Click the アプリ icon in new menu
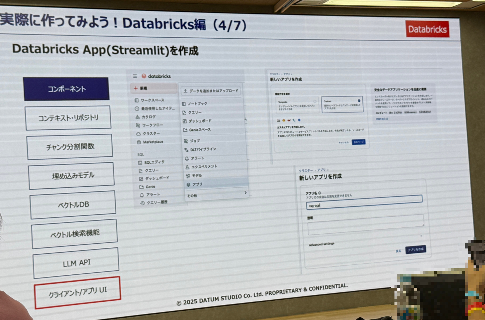The height and width of the screenshot is (320, 485). click(188, 185)
